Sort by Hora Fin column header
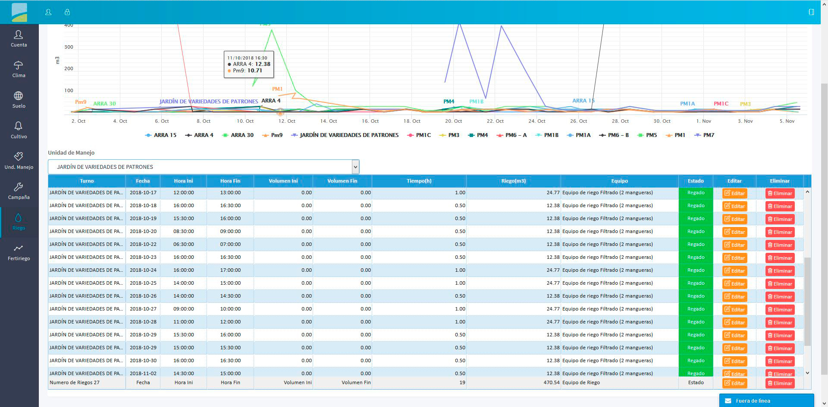This screenshot has width=828, height=407. pos(230,181)
